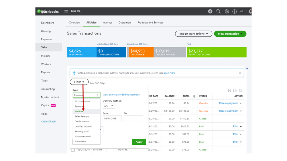Open the Customers tab
Viewport: 287px width, 161px height.
click(x=125, y=23)
